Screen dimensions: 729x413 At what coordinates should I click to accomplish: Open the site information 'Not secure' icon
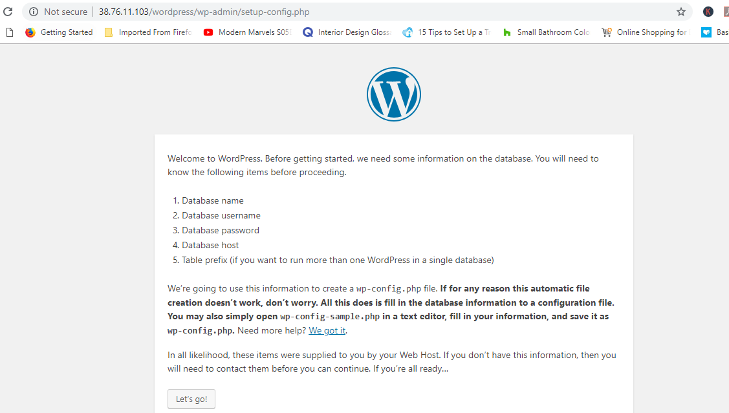(x=34, y=12)
